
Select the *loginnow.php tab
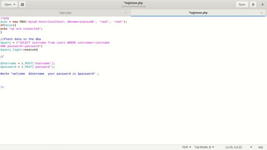[198, 13]
